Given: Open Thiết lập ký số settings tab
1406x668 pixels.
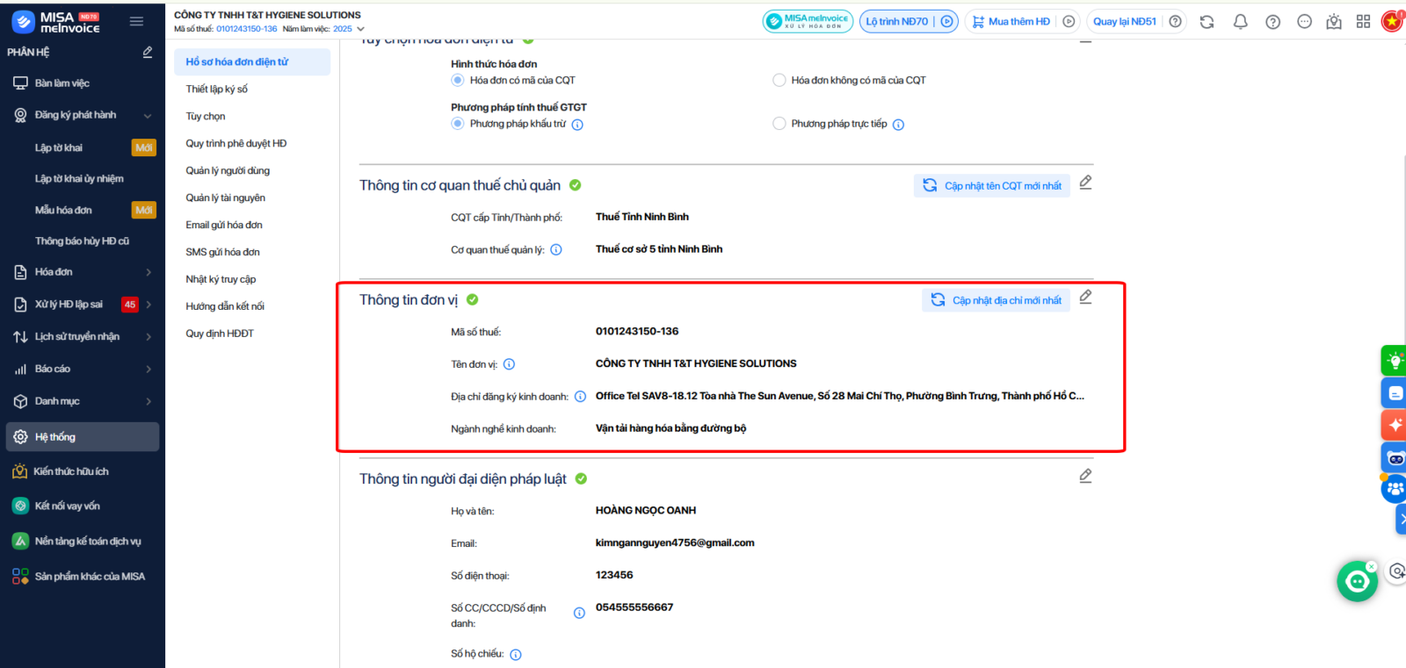Looking at the screenshot, I should coord(216,90).
